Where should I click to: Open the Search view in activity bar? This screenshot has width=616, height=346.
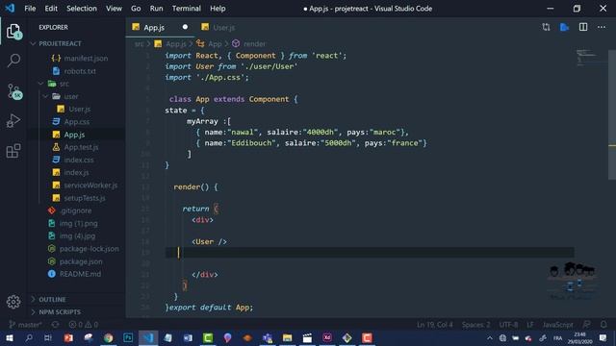pos(13,61)
